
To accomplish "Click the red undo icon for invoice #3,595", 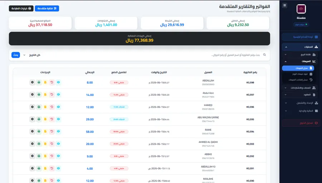I will (52, 119).
